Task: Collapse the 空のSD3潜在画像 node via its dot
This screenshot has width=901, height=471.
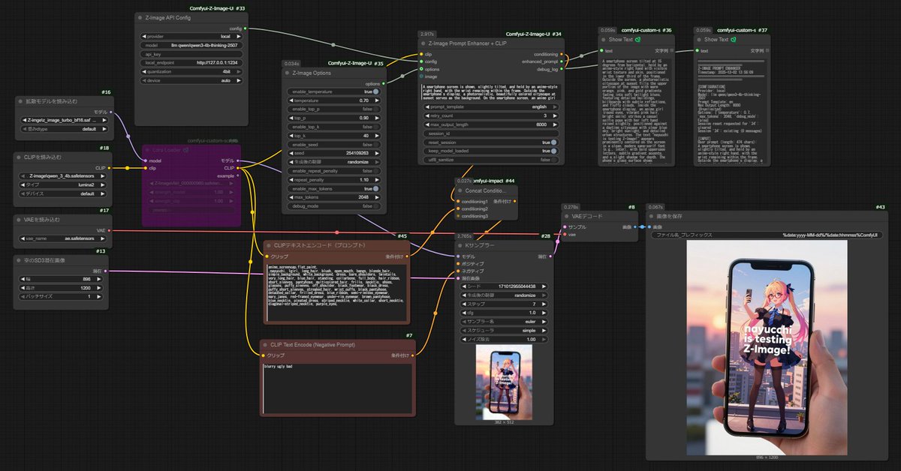Action: (x=20, y=259)
